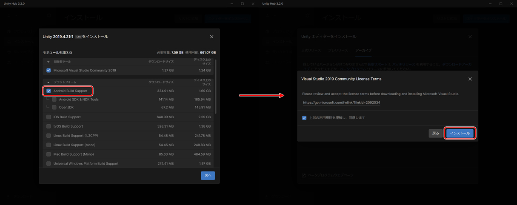Minimize the right Unity Hub window
This screenshot has width=517, height=205.
point(490,3)
